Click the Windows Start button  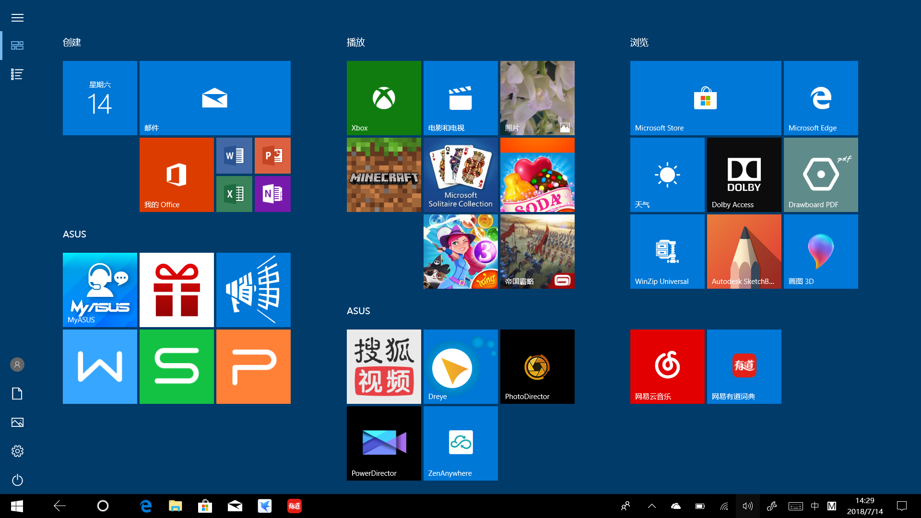17,506
